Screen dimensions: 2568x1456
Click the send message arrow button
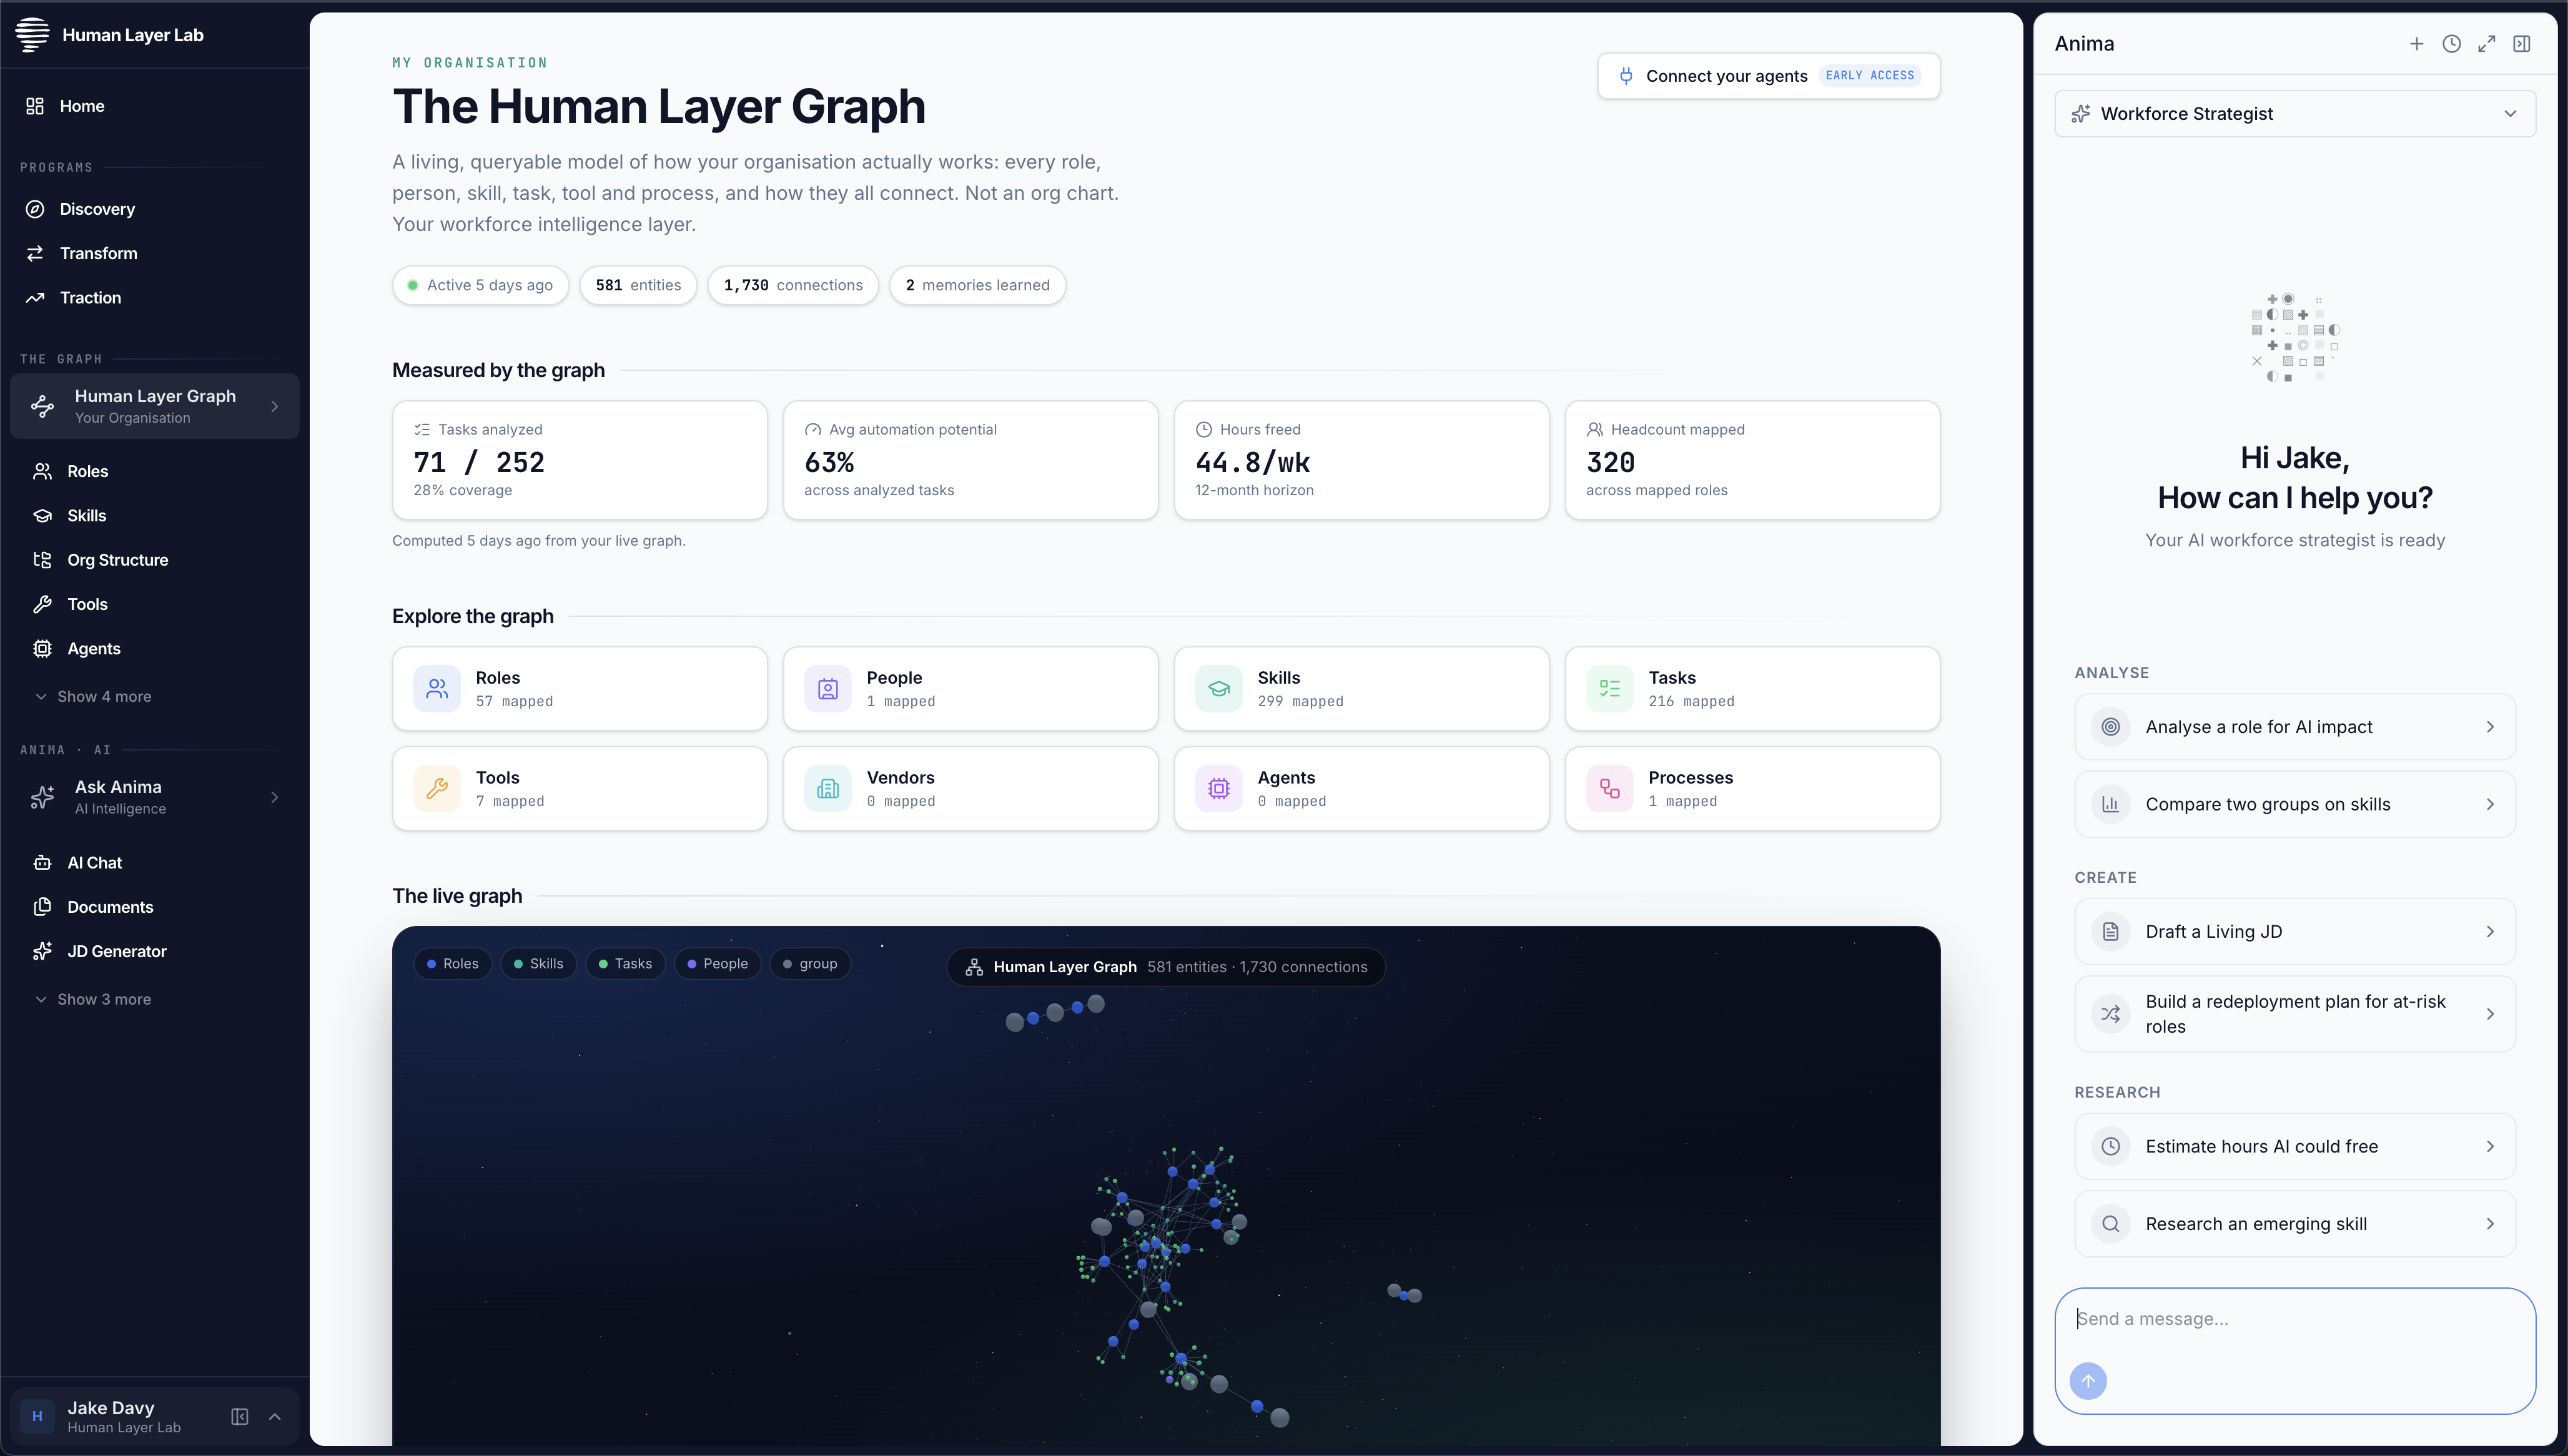click(2088, 1380)
